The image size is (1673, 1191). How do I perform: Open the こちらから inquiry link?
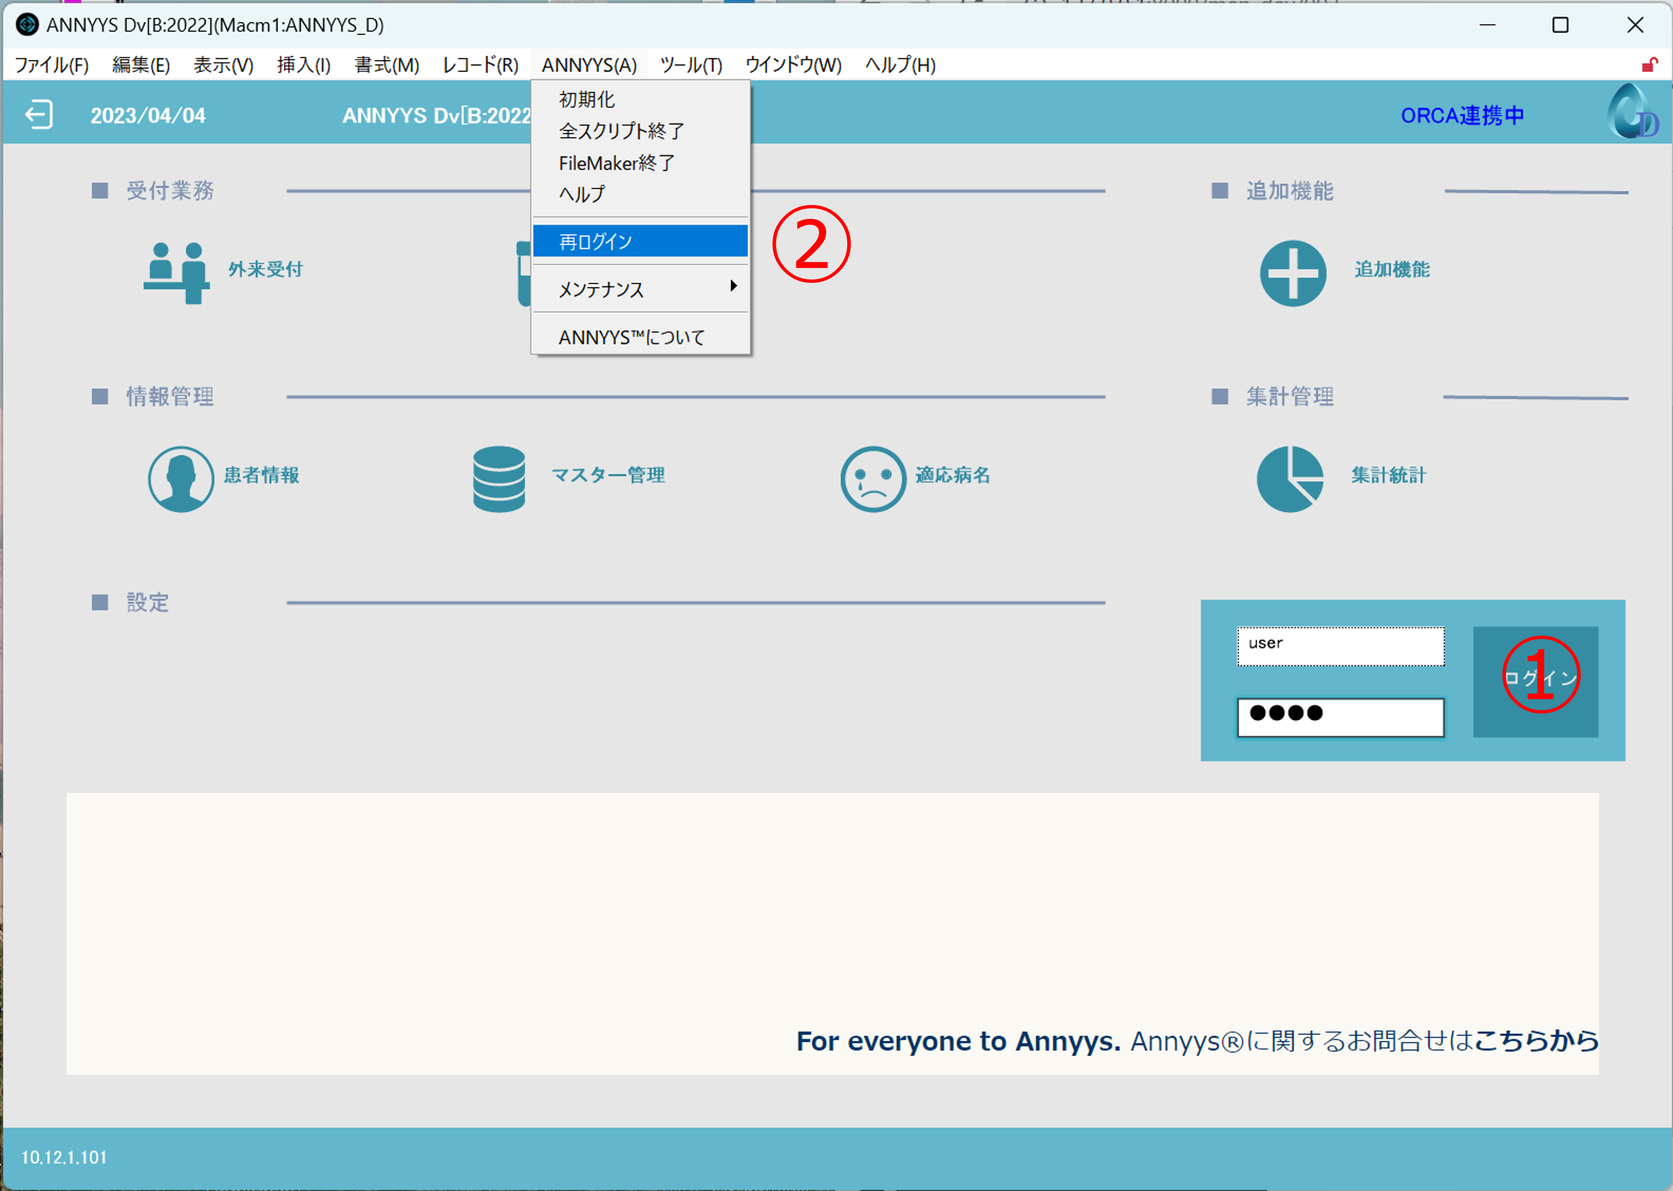click(1536, 1041)
